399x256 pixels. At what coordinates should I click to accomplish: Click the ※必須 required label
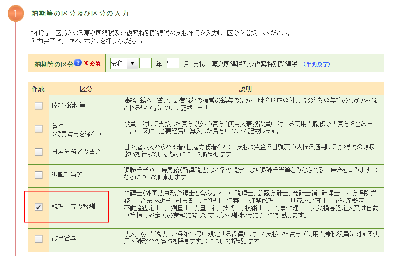click(x=92, y=63)
